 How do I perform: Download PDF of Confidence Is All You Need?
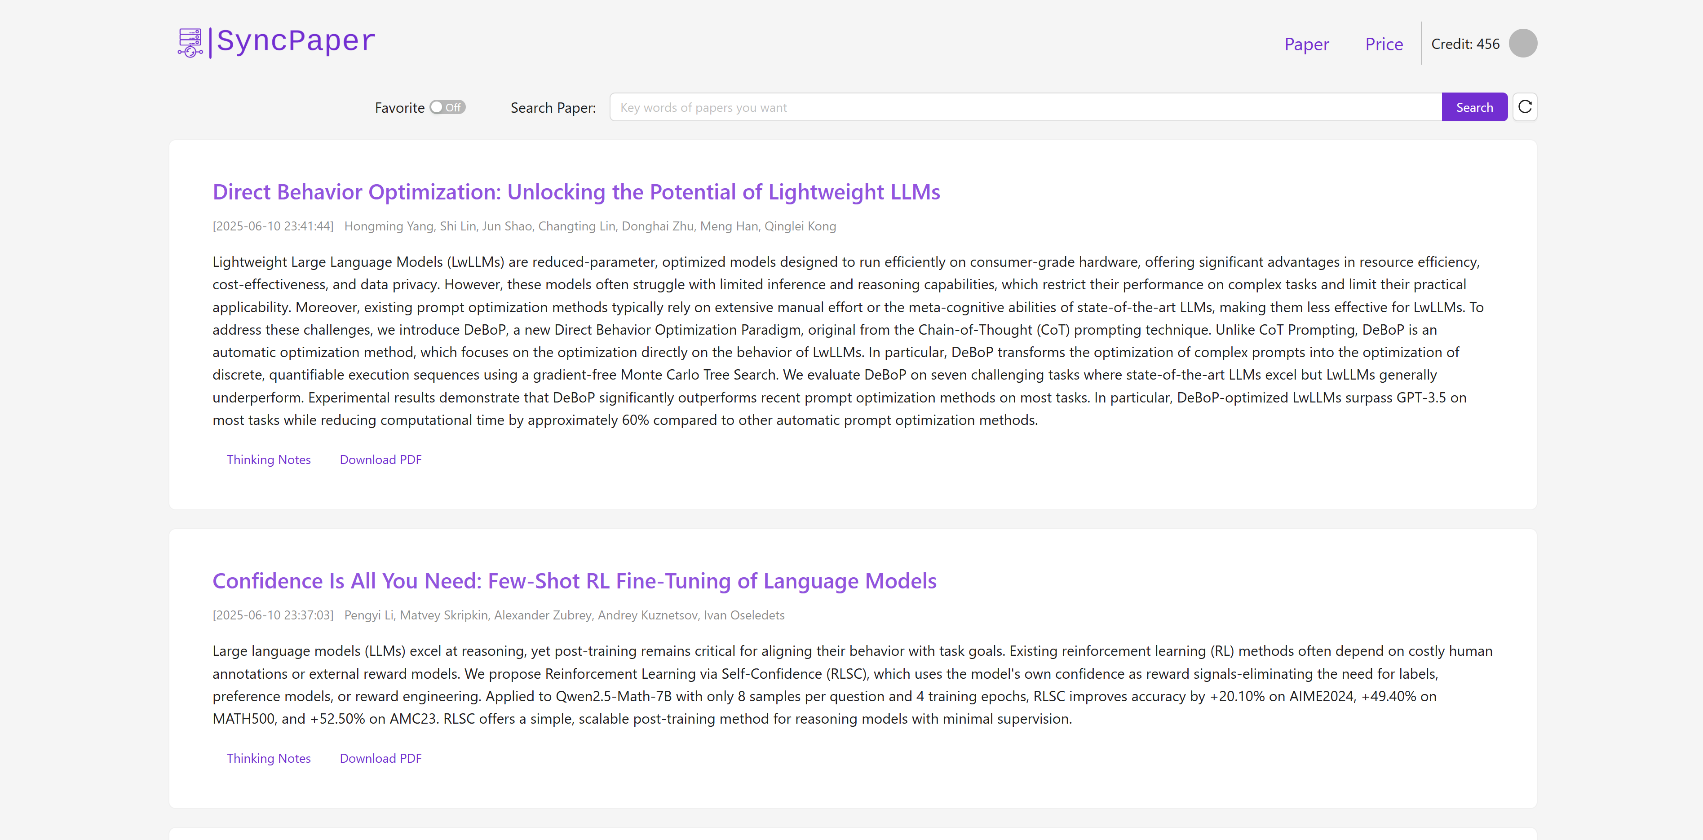(380, 758)
